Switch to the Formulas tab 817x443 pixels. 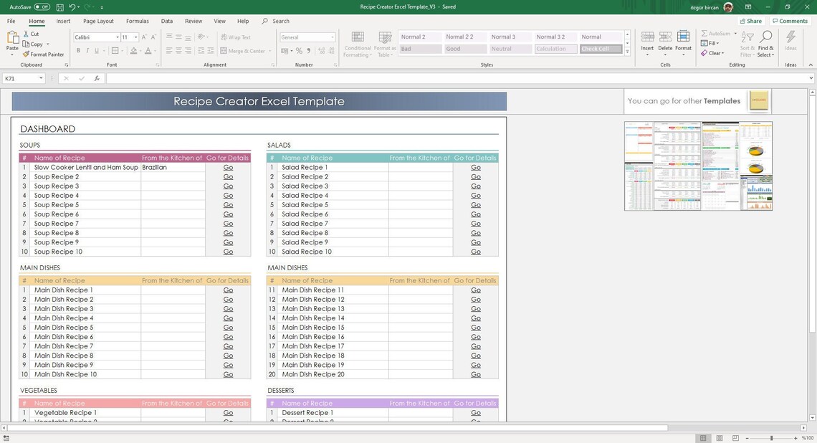138,22
